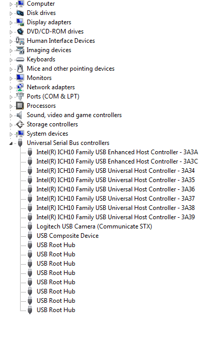Screen dimensions: 213x342
Task: Select the Monitors category label
Action: tap(39, 78)
